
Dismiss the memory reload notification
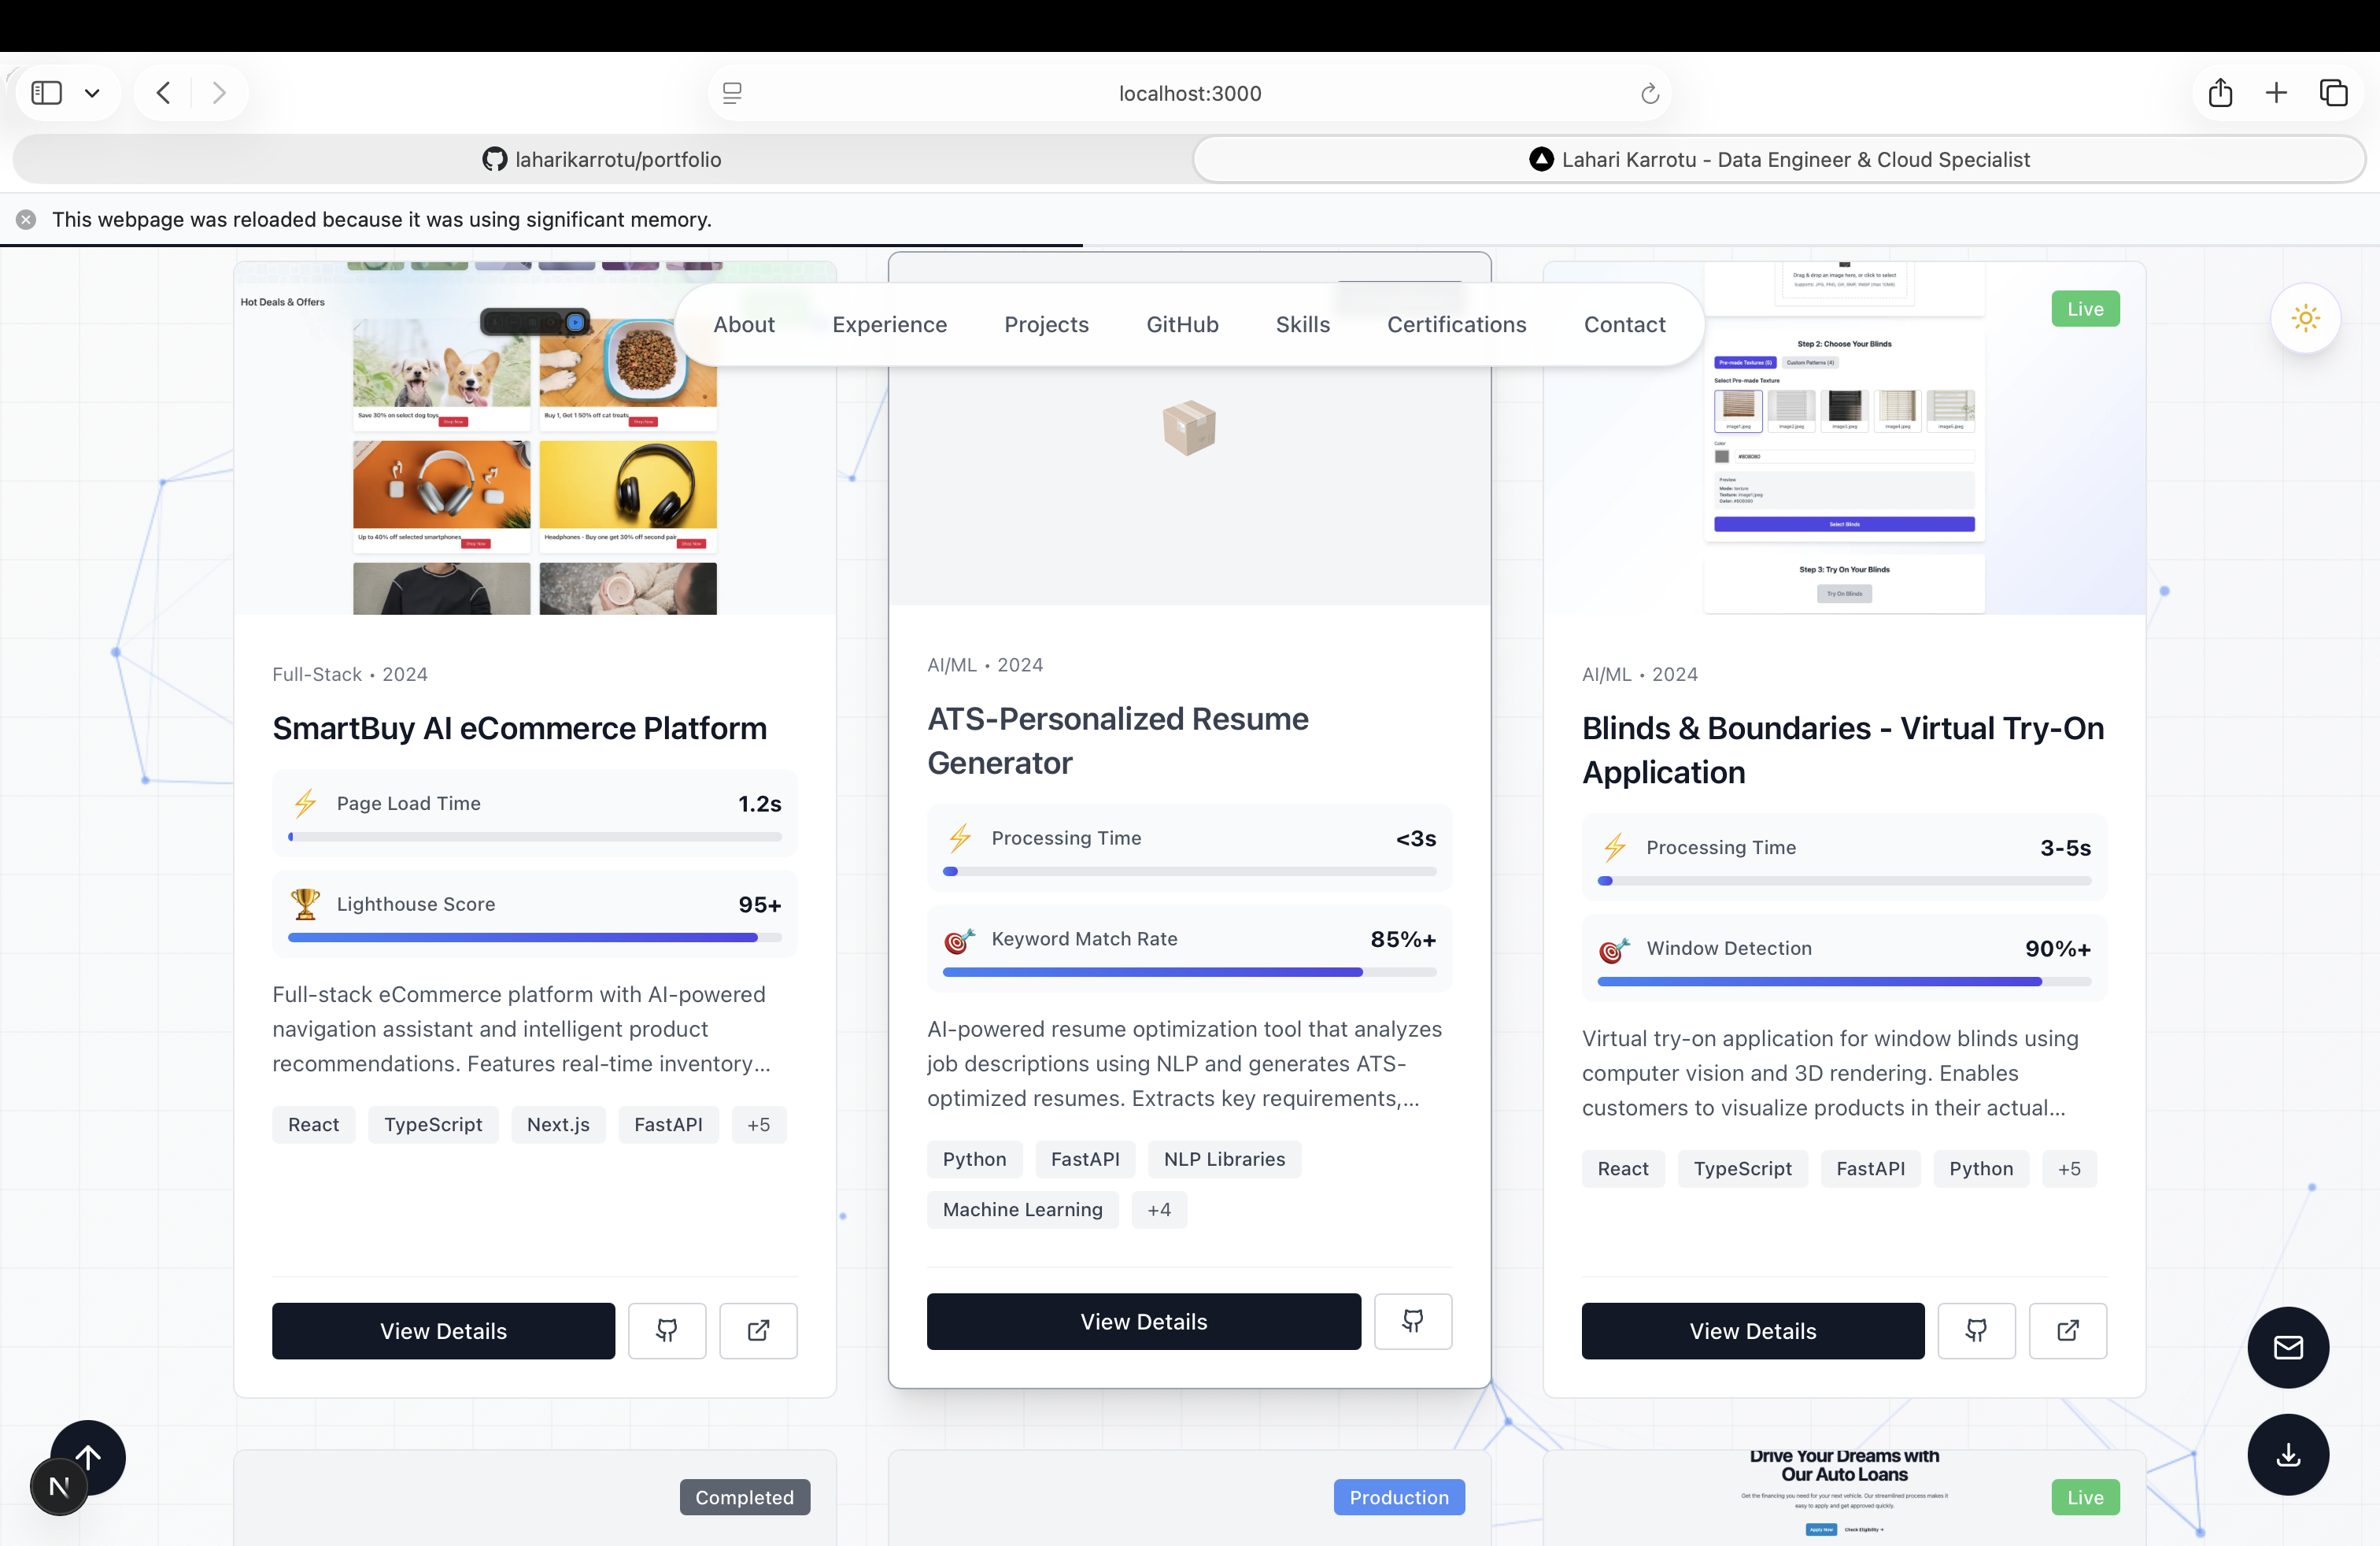[x=26, y=219]
